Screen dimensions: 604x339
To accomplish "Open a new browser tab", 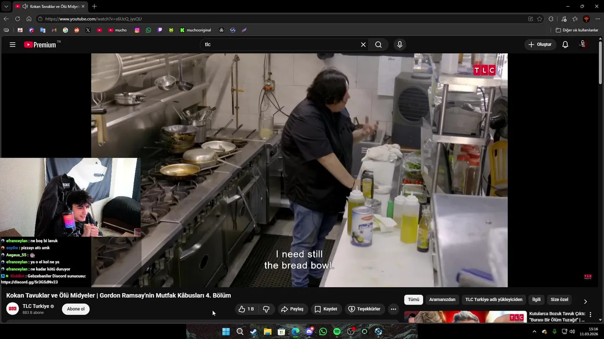I will tap(94, 7).
